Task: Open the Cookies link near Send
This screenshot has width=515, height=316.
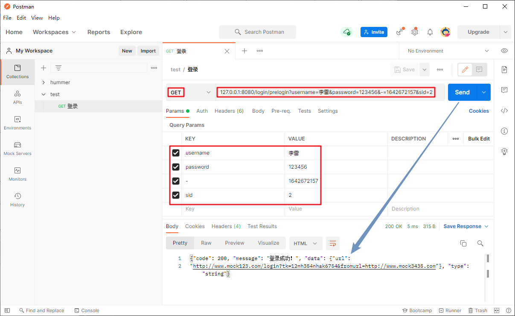Action: [479, 111]
